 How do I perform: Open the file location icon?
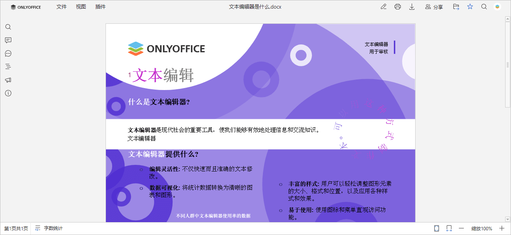pyautogui.click(x=456, y=7)
